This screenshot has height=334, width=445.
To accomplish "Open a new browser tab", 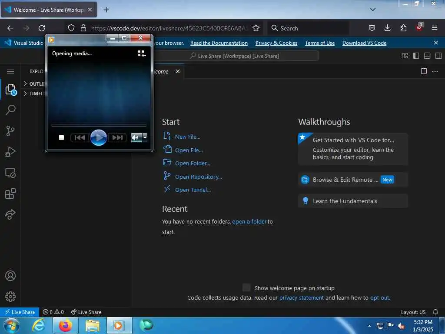I will (x=106, y=10).
